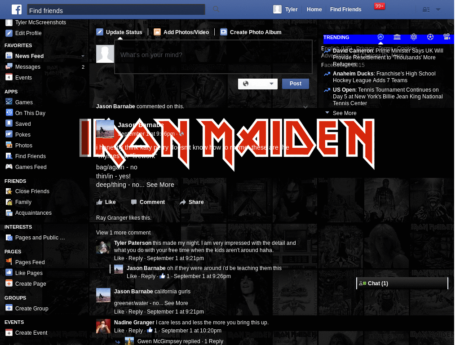Open Tyler McScreenshots profile in sidebar

pyautogui.click(x=40, y=22)
